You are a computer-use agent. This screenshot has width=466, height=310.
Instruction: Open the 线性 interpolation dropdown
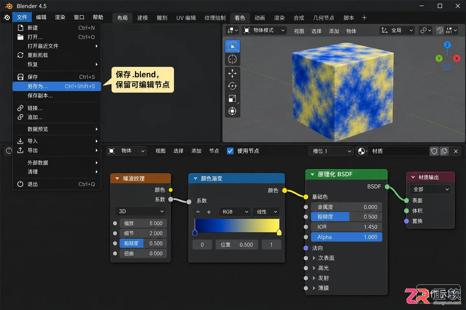click(266, 212)
